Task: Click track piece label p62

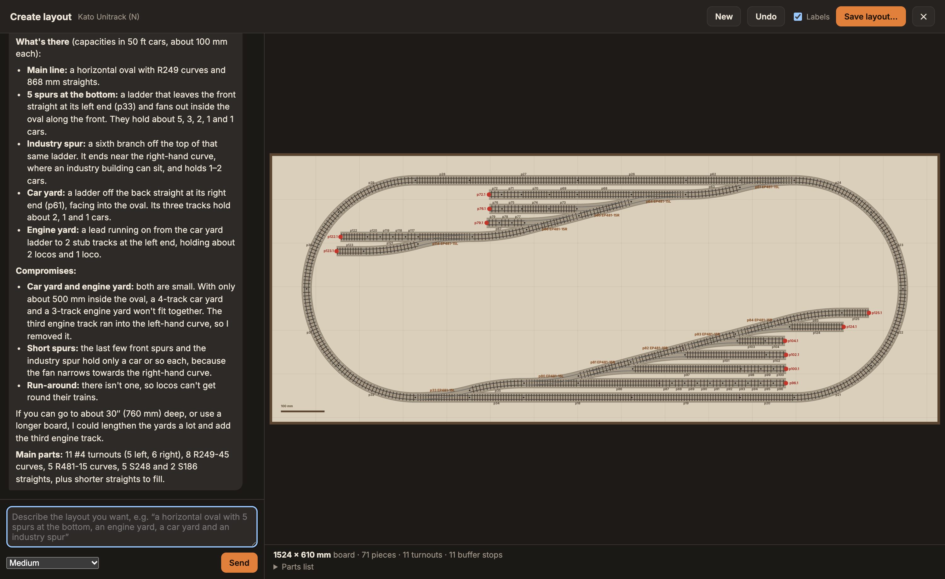Action: click(x=713, y=174)
